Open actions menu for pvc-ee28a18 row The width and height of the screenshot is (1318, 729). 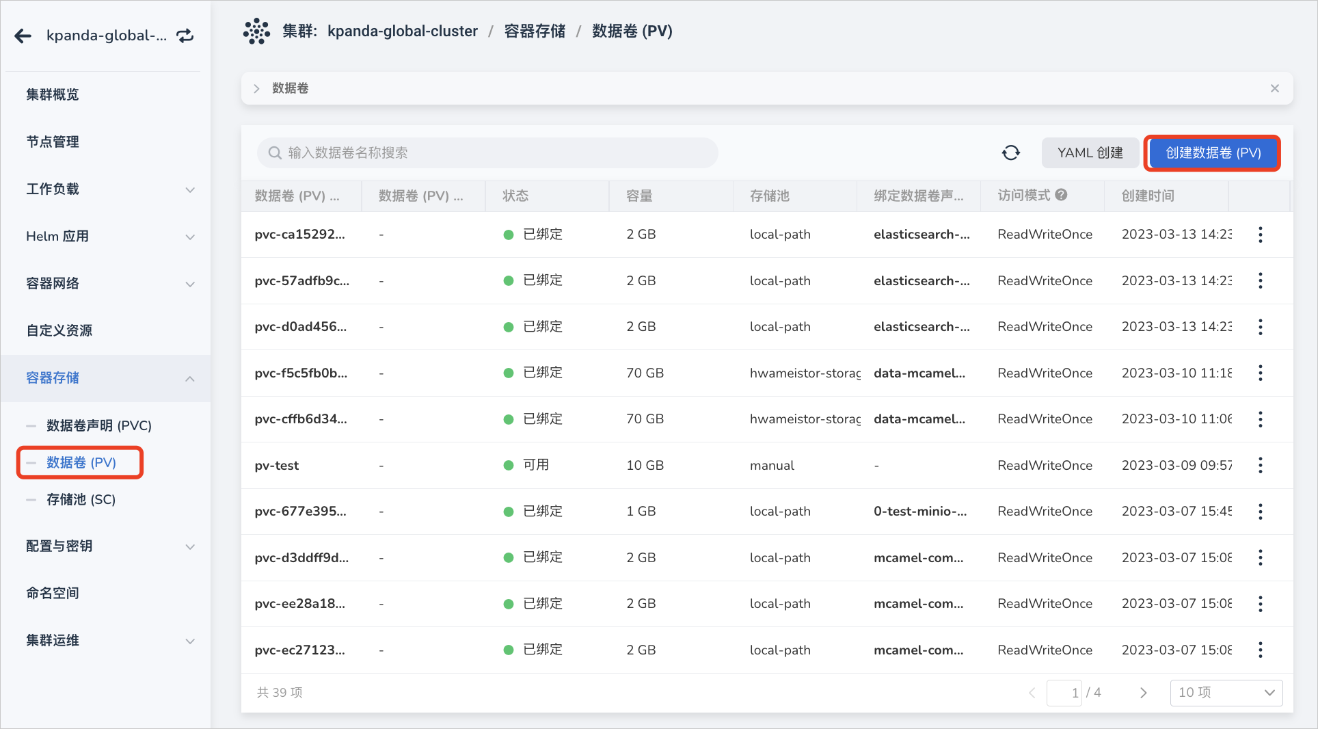coord(1261,604)
